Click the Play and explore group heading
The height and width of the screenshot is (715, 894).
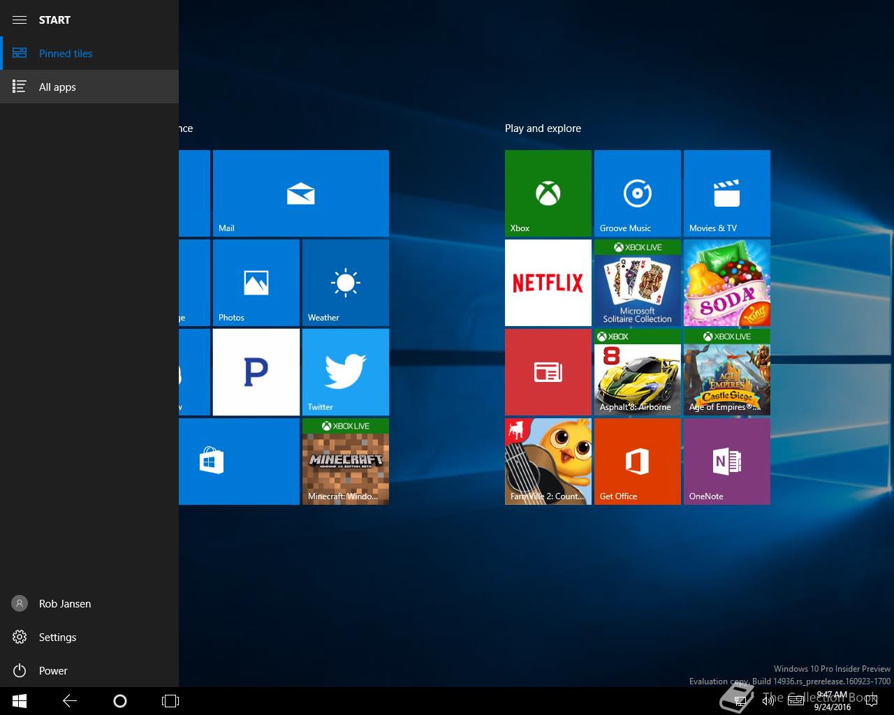pos(543,128)
